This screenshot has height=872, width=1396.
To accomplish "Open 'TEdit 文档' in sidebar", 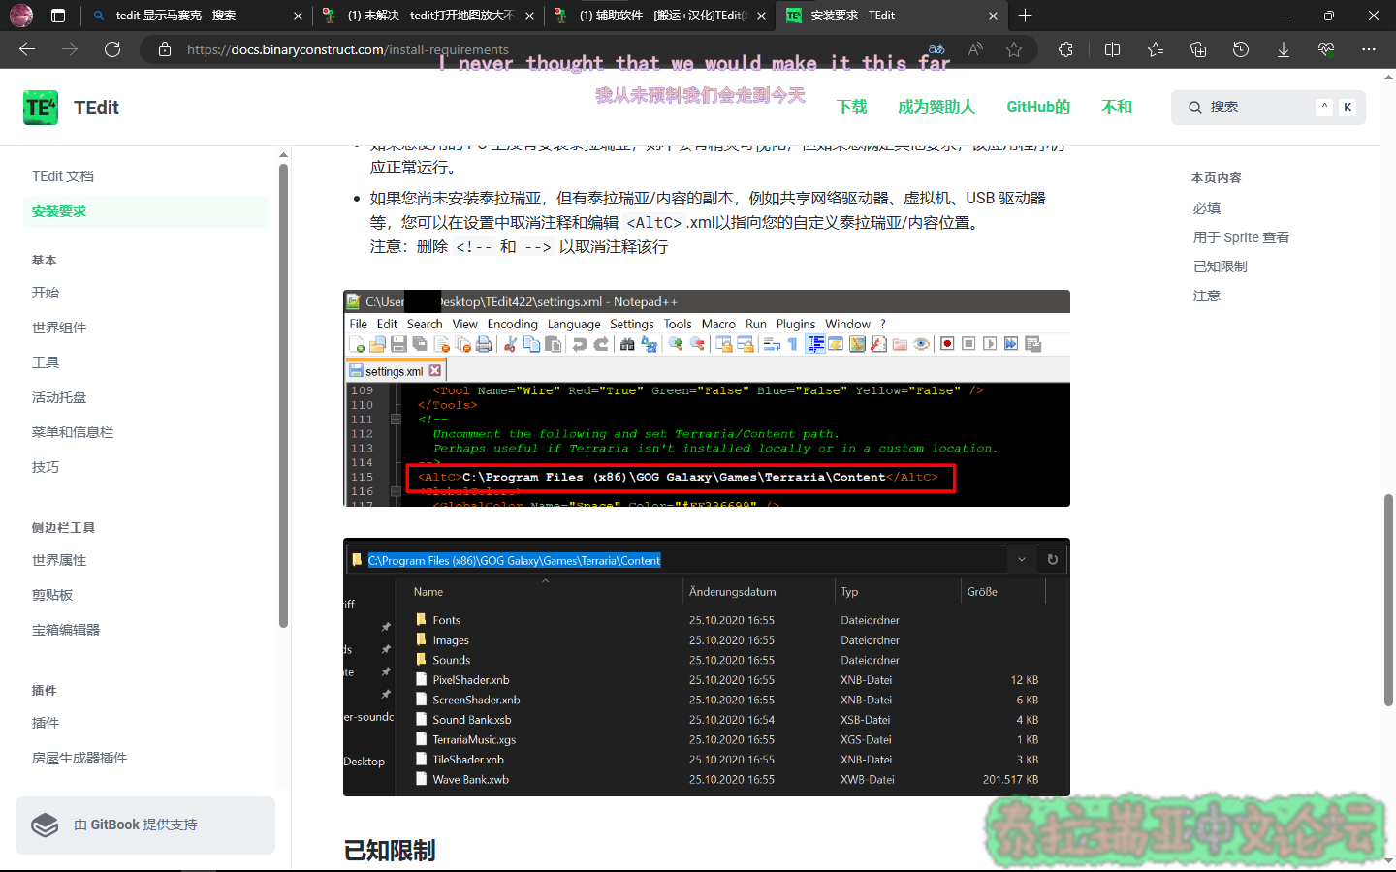I will pos(63,176).
